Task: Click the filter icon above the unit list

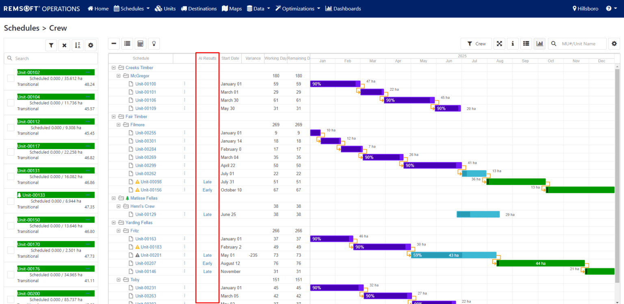Action: 51,45
